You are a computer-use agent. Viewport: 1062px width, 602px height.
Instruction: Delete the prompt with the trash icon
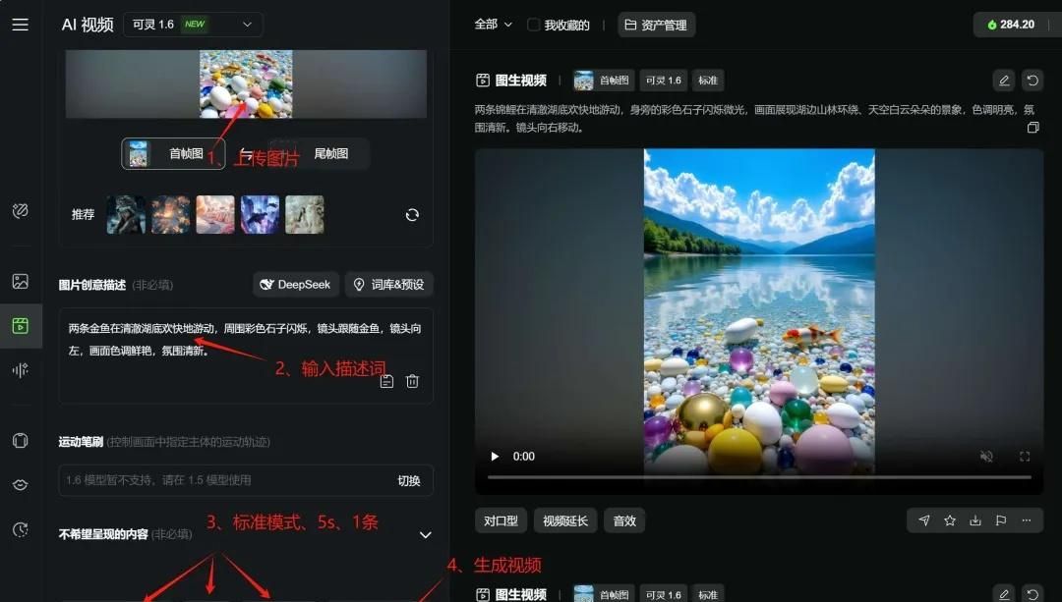click(413, 381)
